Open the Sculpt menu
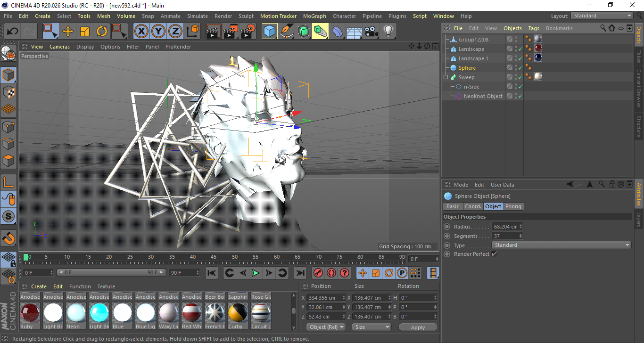The height and width of the screenshot is (343, 644). (246, 16)
